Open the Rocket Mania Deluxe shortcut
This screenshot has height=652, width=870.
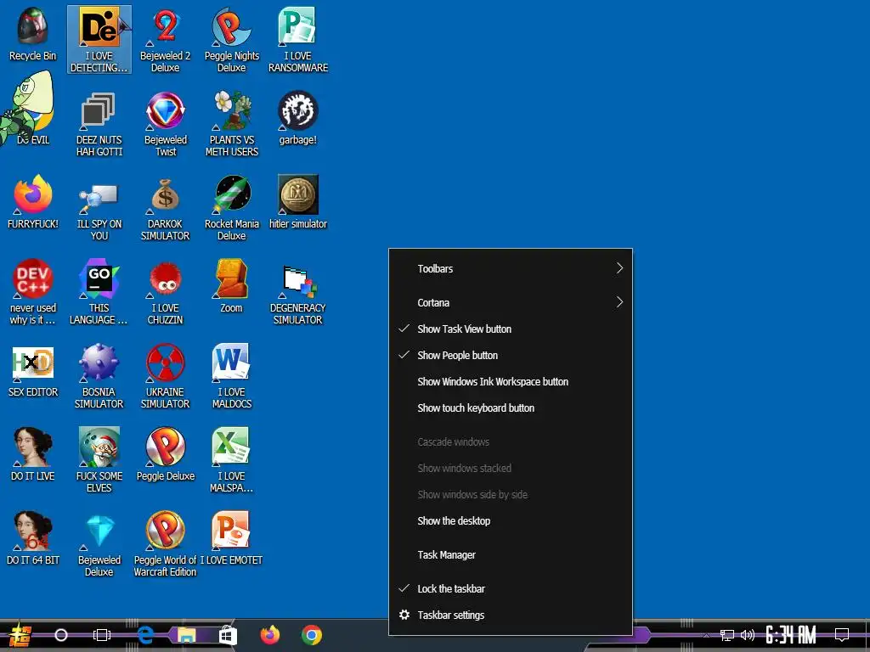tap(231, 209)
